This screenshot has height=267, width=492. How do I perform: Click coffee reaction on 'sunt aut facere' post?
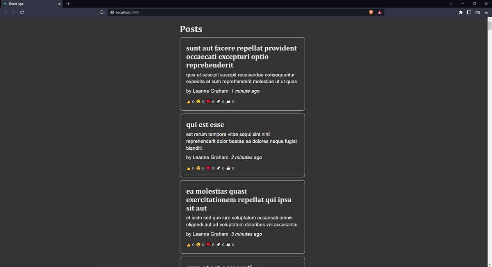pos(230,102)
